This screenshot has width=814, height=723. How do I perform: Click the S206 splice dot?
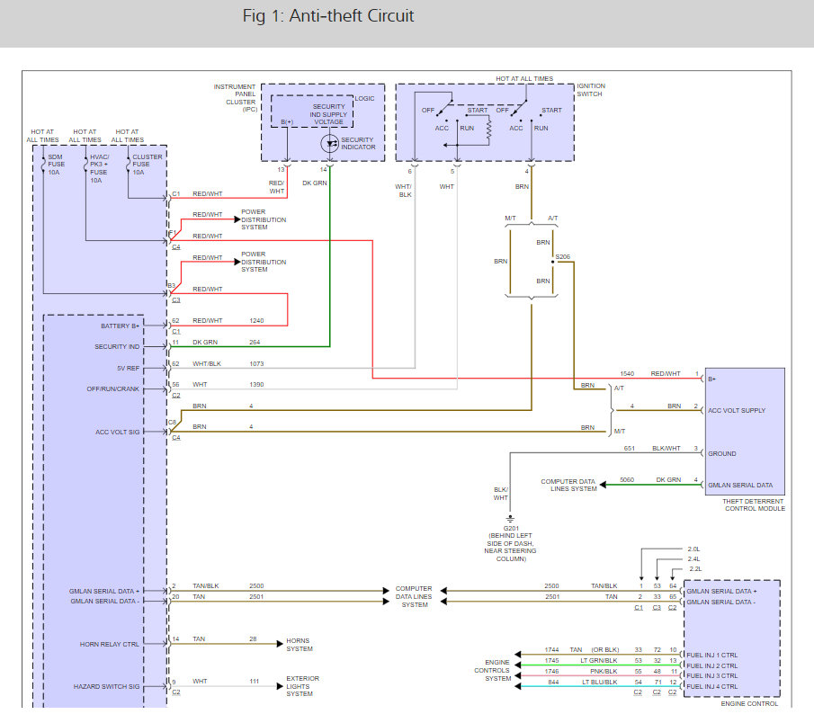tap(553, 262)
